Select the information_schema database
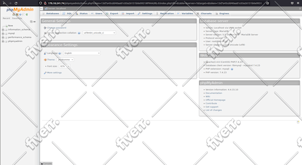The height and width of the screenshot is (165, 302). tap(19, 29)
